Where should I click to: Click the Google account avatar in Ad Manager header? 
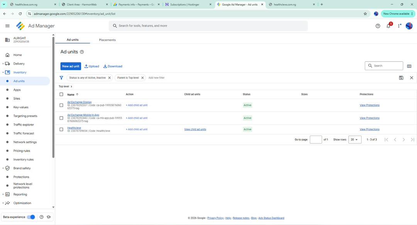[x=409, y=26]
